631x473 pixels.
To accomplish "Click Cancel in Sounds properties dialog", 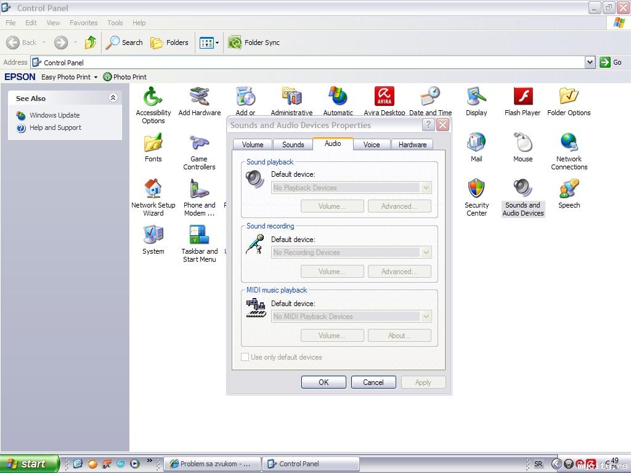I will [373, 382].
